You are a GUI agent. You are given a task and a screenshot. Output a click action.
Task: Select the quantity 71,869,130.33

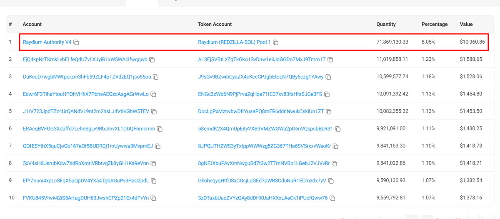click(392, 42)
